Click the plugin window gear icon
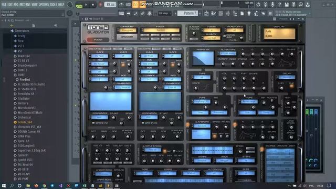336x189 pixels. (86, 19)
